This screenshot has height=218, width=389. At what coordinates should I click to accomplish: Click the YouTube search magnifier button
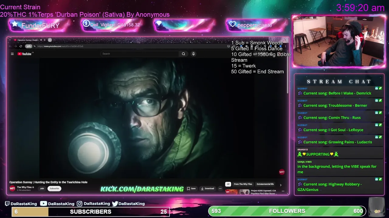[184, 54]
